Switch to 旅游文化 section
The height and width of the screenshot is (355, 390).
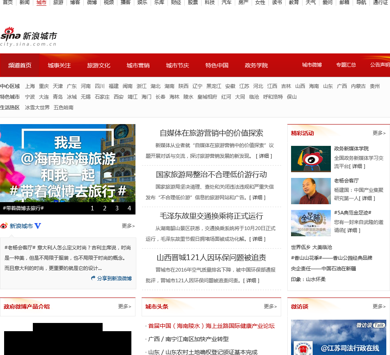click(99, 65)
